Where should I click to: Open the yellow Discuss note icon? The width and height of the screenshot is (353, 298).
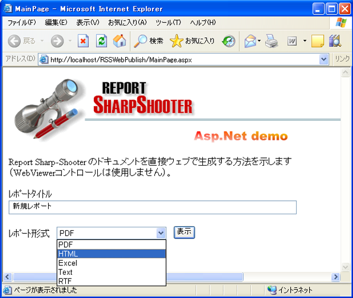pyautogui.click(x=317, y=41)
